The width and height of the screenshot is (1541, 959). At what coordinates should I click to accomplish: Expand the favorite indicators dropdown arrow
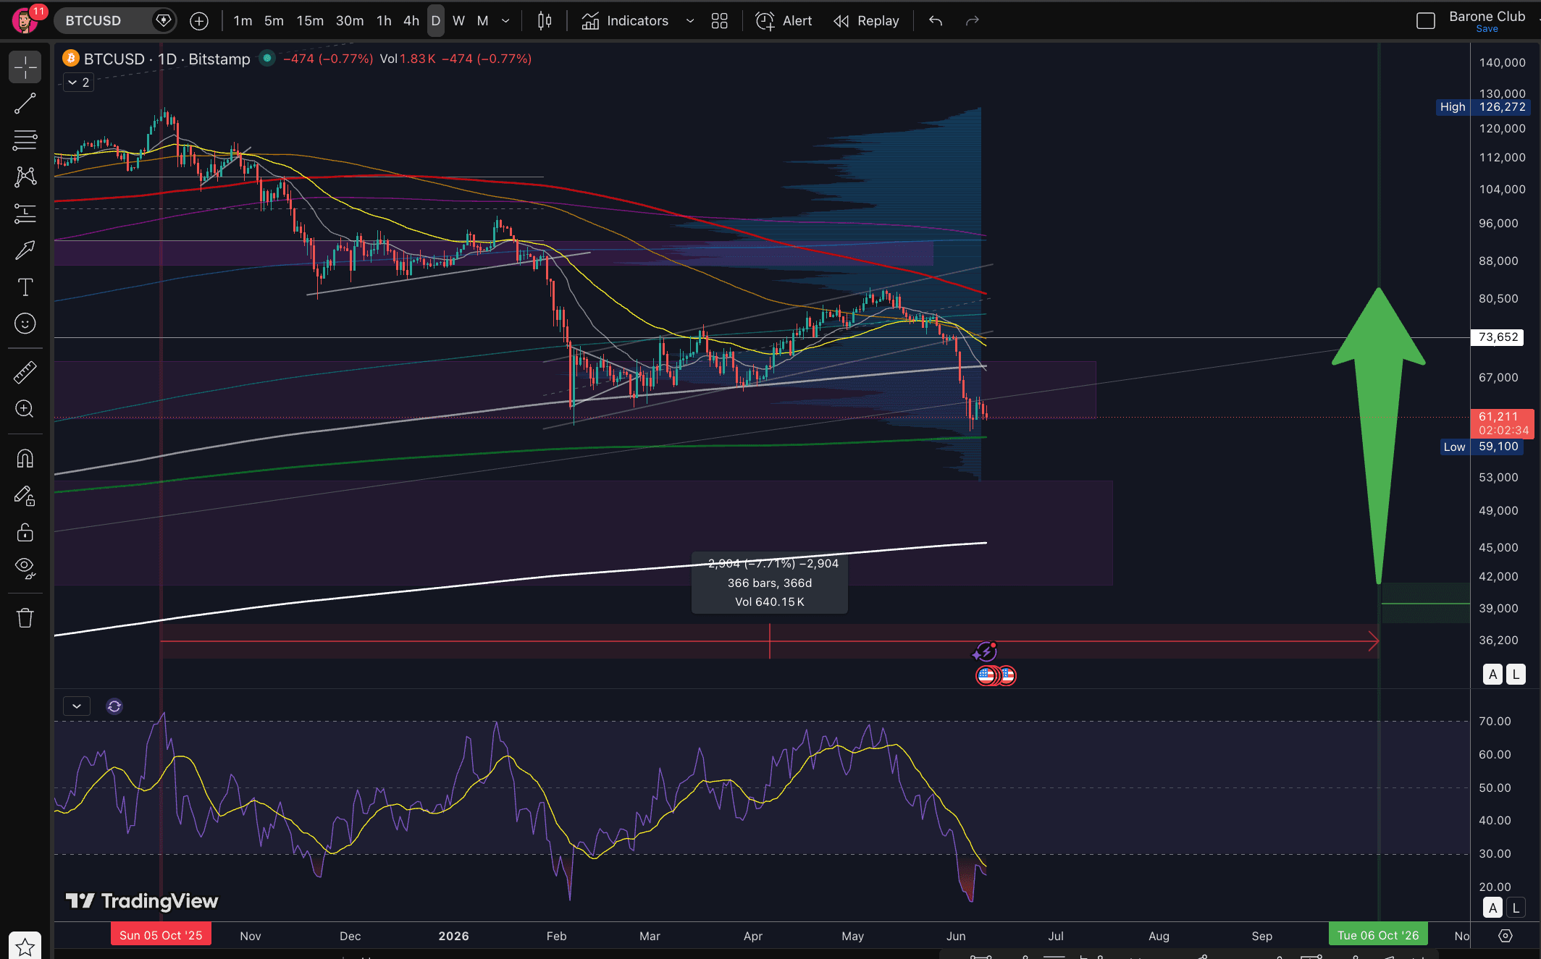(690, 21)
